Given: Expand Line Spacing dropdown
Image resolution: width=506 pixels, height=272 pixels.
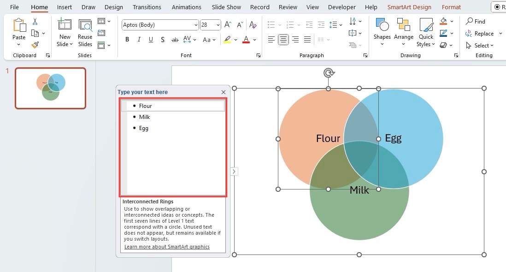Looking at the screenshot, I should (x=341, y=25).
